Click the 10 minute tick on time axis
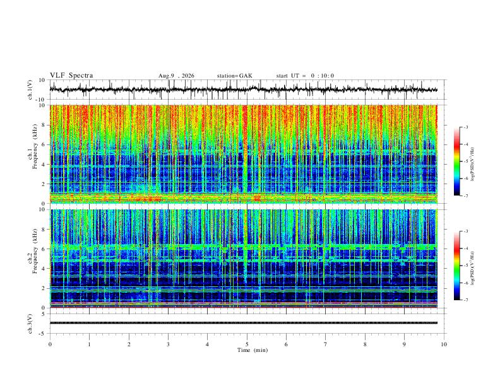 [444, 344]
